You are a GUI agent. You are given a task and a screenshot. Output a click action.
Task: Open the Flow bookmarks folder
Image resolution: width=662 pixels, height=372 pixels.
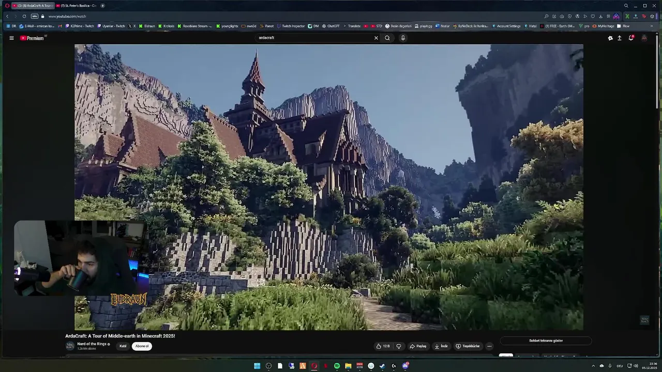coord(623,26)
